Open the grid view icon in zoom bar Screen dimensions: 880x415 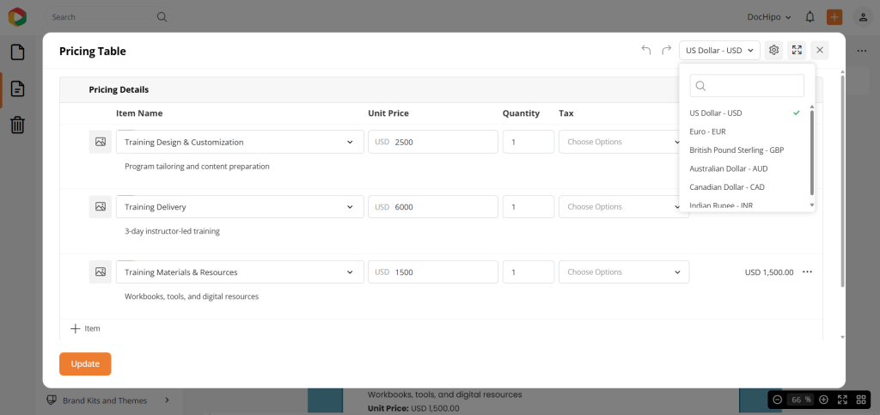[861, 400]
